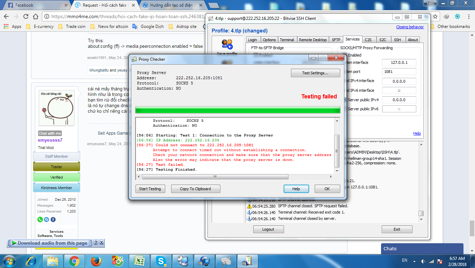Click the Exit button in Bitvise
This screenshot has height=268, width=475.
[x=397, y=229]
